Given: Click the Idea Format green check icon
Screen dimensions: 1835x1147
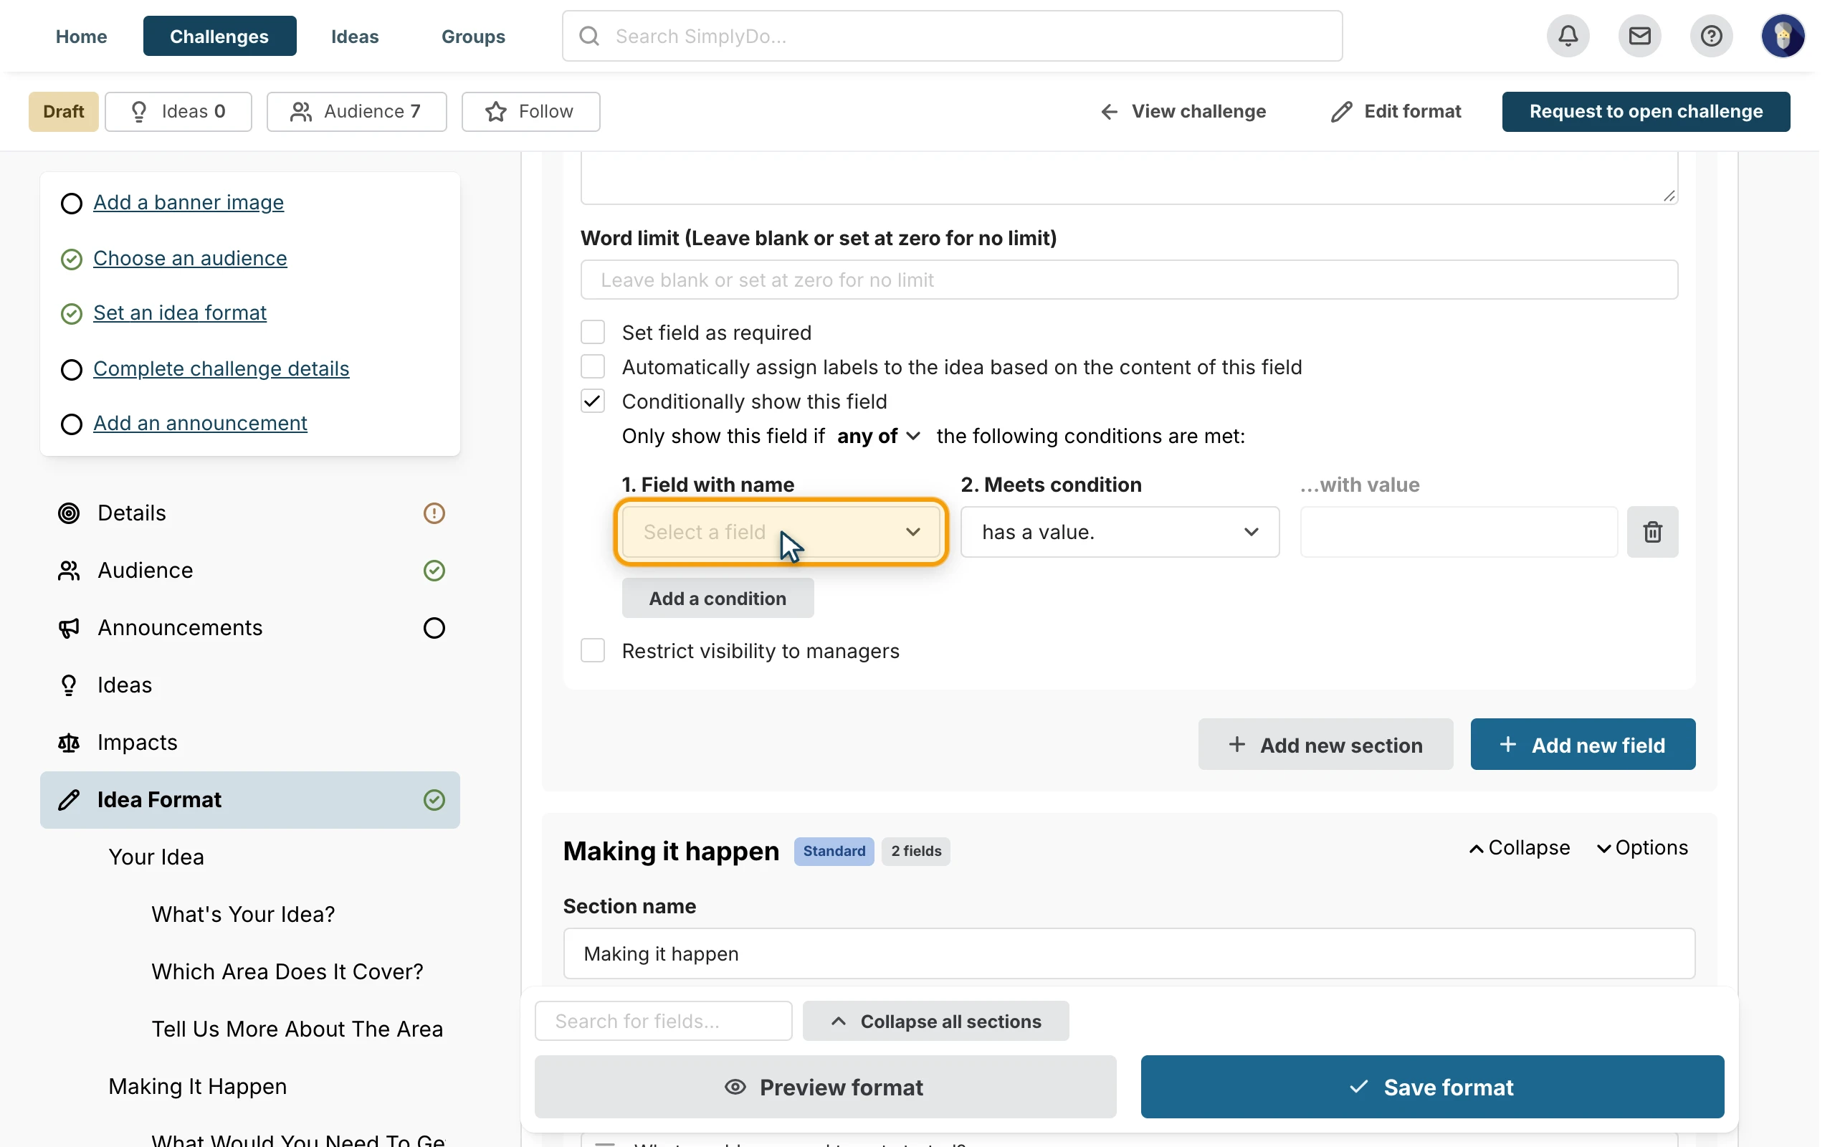Looking at the screenshot, I should tap(434, 799).
